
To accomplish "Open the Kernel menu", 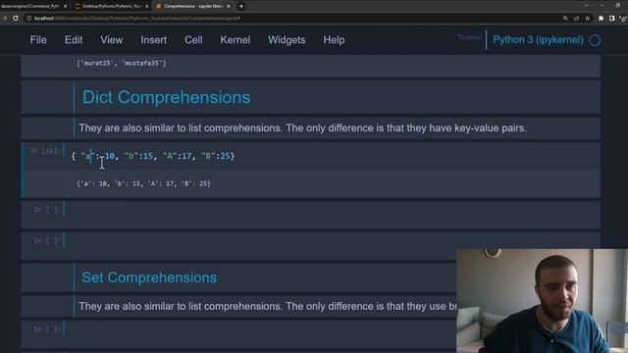I will [x=235, y=40].
